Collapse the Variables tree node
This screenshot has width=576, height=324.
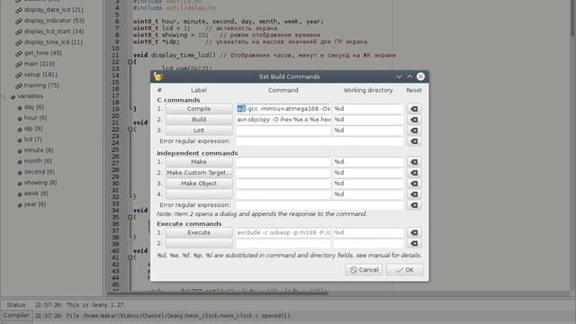(x=4, y=96)
